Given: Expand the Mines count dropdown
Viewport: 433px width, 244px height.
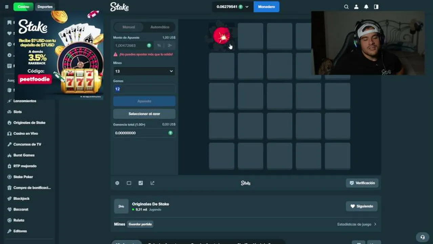Looking at the screenshot, I should point(144,71).
